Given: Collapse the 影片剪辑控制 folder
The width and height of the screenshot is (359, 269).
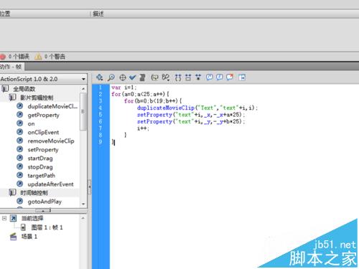Looking at the screenshot, I should [x=12, y=98].
